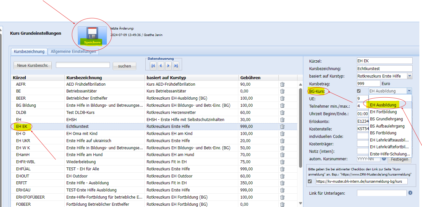Delete the AEFR course trash icon
Image resolution: width=422 pixels, height=207 pixels.
click(x=282, y=84)
